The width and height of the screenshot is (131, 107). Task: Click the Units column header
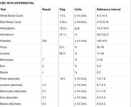[x=78, y=9]
